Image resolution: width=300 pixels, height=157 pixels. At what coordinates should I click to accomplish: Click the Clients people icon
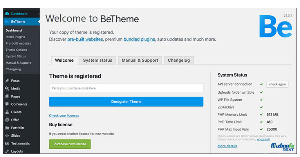[7, 112]
